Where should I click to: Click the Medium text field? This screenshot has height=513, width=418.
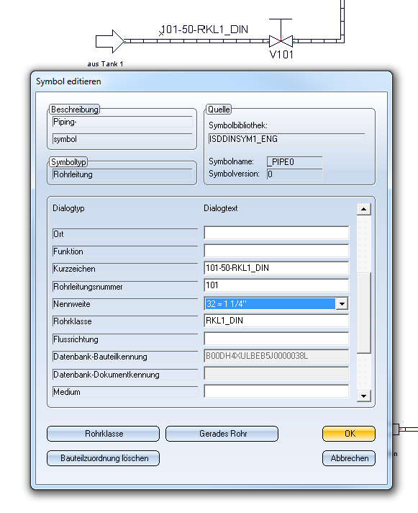coord(276,391)
